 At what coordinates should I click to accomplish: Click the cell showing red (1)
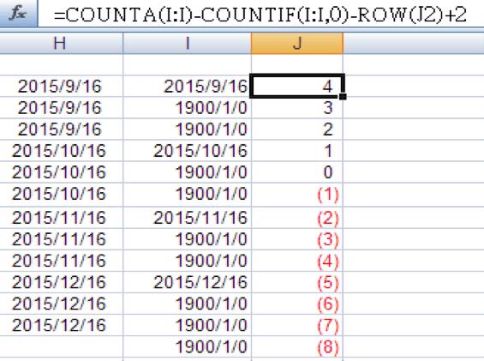pyautogui.click(x=297, y=195)
